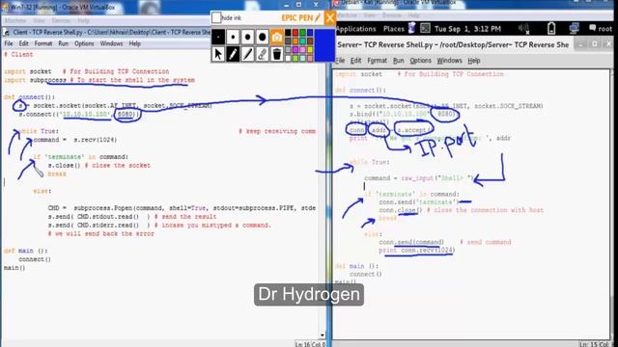Click Client window title bar text

pos(111,32)
